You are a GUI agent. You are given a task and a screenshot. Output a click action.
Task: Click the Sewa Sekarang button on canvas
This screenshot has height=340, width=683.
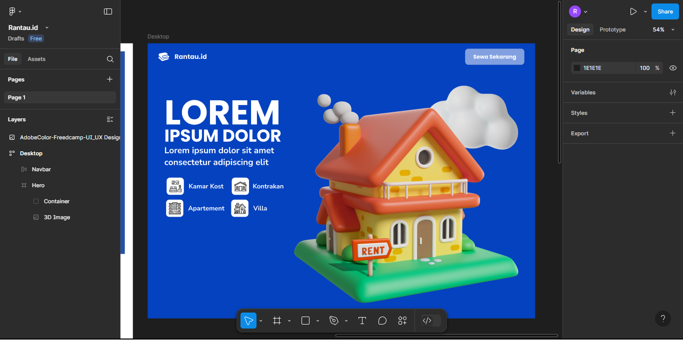[494, 57]
